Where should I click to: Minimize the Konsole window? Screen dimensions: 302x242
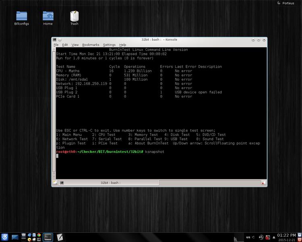click(x=253, y=40)
